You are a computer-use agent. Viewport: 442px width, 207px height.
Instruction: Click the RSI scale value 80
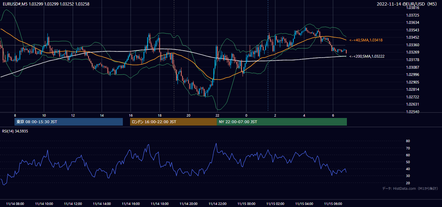coord(408,141)
